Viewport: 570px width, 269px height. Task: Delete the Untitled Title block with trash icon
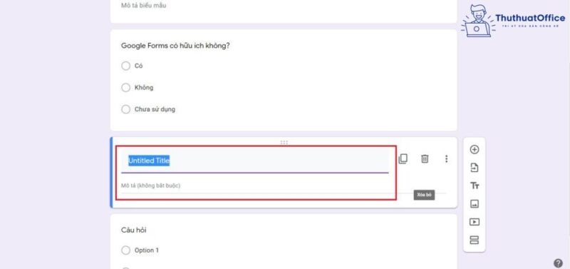(425, 158)
